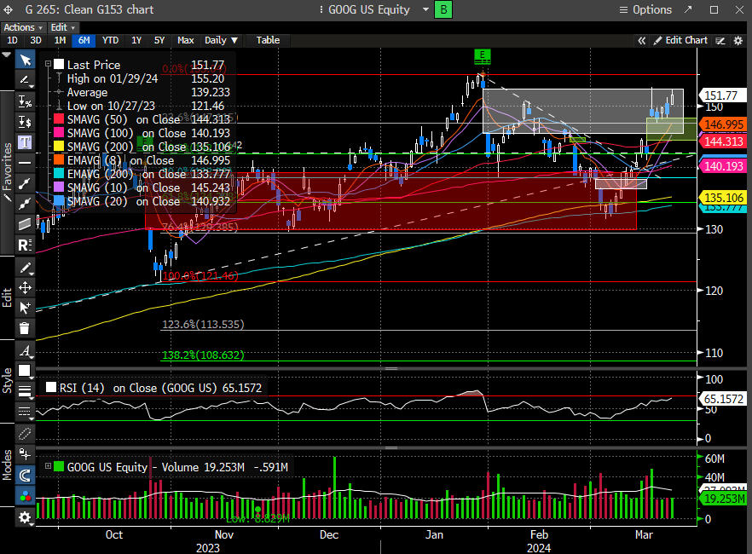Select the Fibonacci retracement R tool
Image resolution: width=752 pixels, height=554 pixels.
[25, 245]
